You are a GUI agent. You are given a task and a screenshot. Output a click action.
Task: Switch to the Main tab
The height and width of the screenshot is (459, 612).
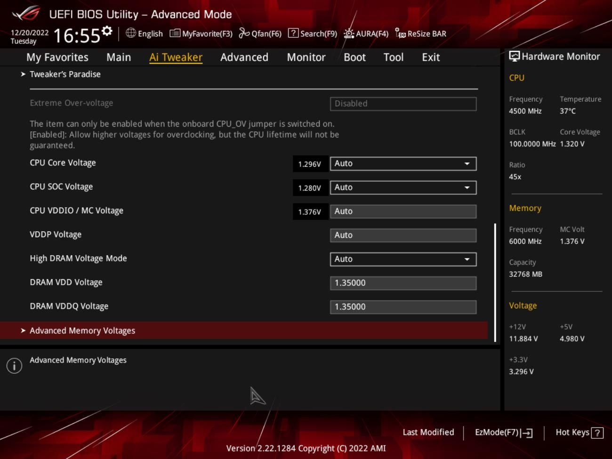click(x=119, y=57)
